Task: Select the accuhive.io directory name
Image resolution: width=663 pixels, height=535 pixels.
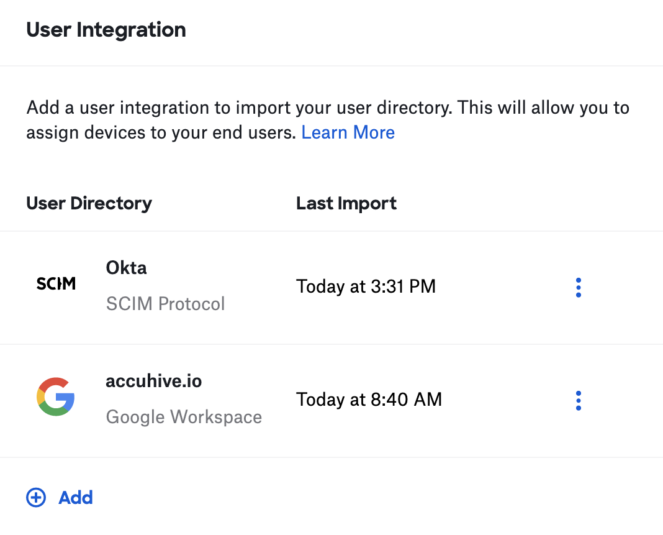Action: (154, 381)
